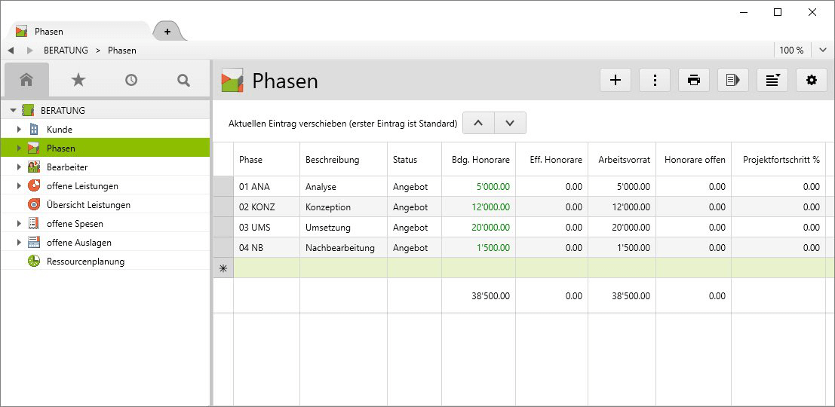Switch to the favorites star tab
835x407 pixels.
click(78, 80)
